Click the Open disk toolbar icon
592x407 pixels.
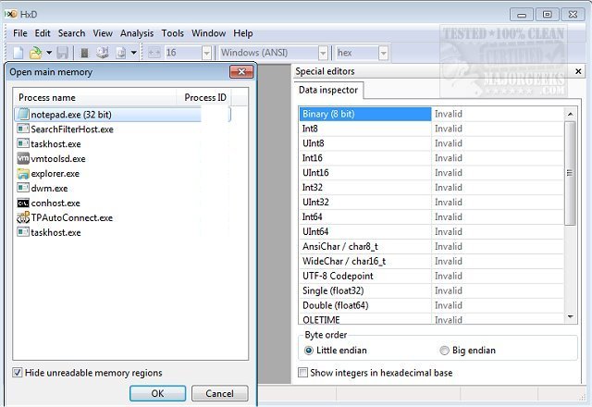click(103, 53)
